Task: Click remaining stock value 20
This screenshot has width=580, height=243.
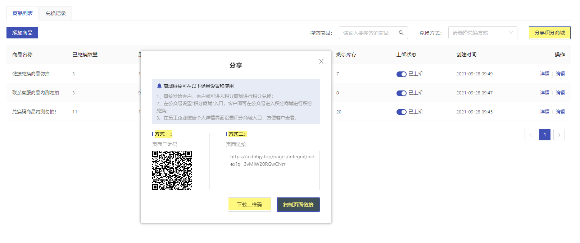Action: pyautogui.click(x=339, y=112)
